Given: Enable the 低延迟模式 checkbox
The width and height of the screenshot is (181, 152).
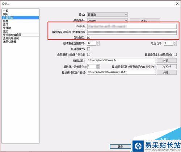Looking at the screenshot, I should (89, 49).
